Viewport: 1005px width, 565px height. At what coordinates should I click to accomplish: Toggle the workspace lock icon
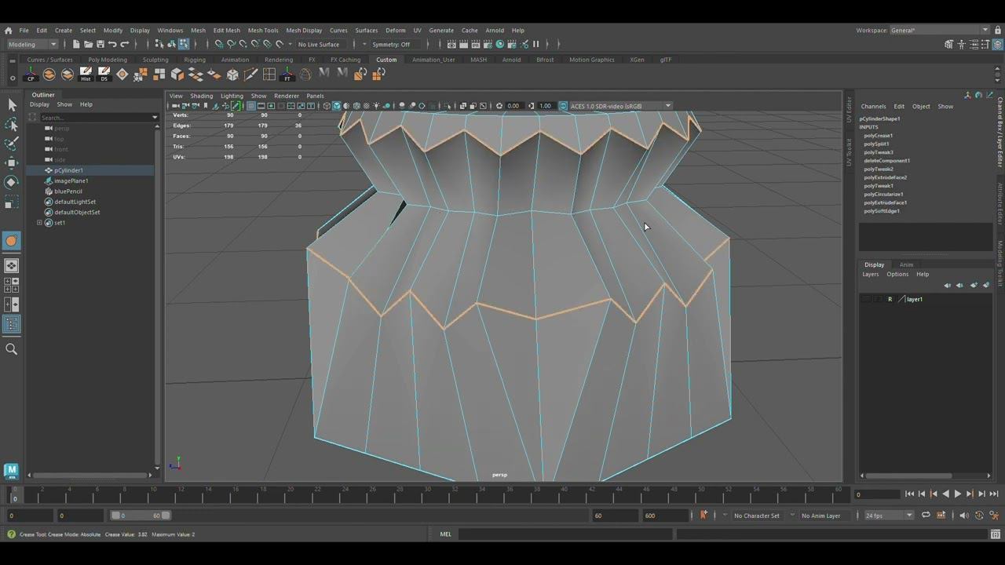996,30
